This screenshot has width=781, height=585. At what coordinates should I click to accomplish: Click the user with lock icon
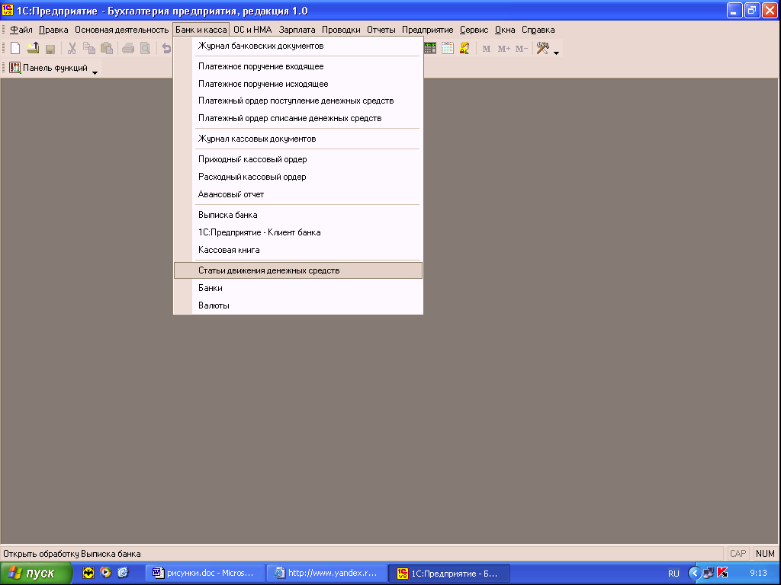[x=464, y=49]
